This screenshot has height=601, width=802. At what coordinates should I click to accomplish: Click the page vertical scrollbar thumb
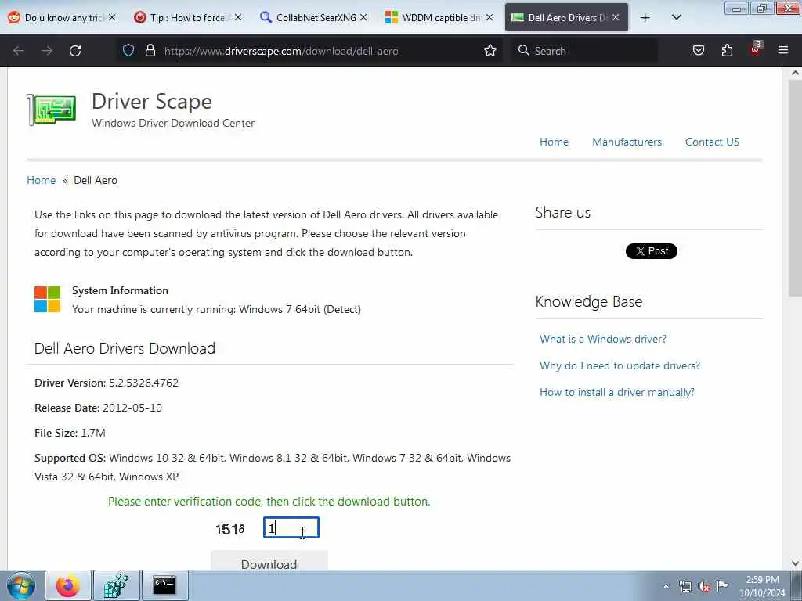(795, 187)
